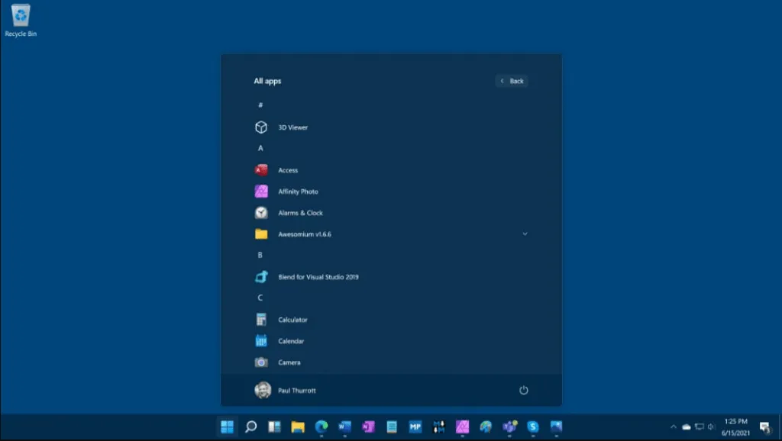Open Microsoft Edge from the taskbar

pos(321,428)
